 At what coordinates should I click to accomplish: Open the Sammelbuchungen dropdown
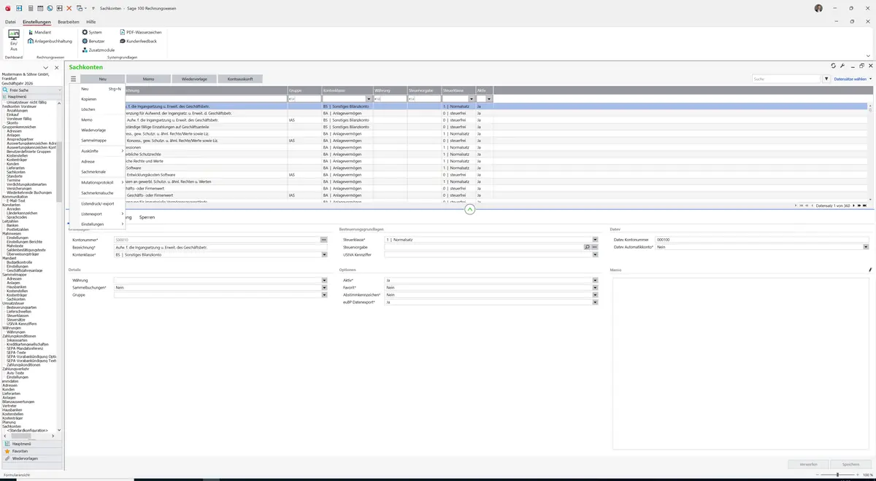coord(324,288)
